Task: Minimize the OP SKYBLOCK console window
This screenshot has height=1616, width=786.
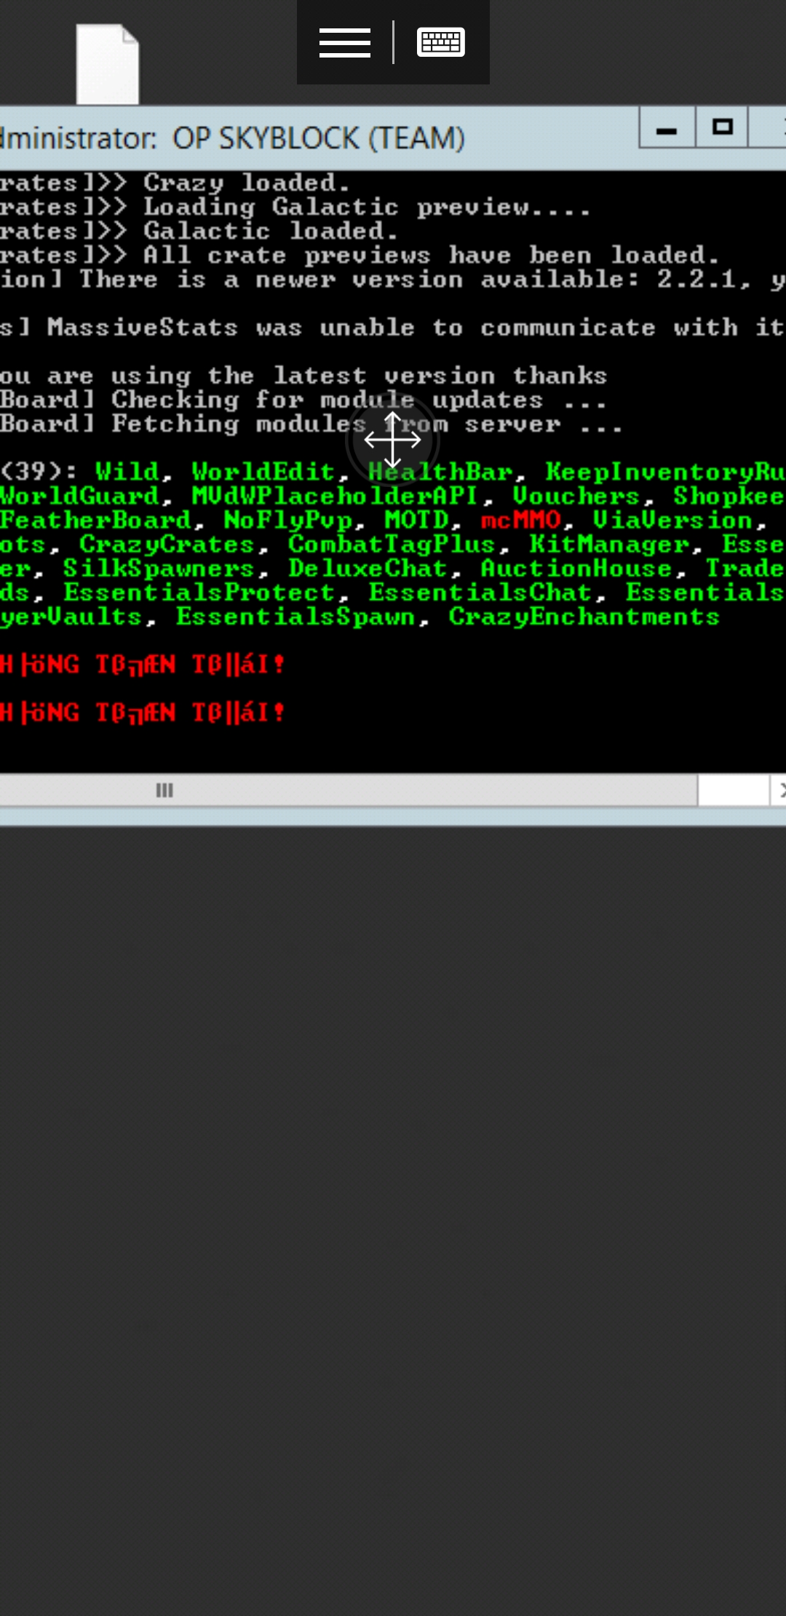Action: pos(667,129)
